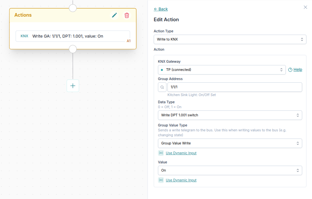Viewport: 312px width, 199px height.
Task: Select the top connector circle on Actions
Action: point(73,8)
